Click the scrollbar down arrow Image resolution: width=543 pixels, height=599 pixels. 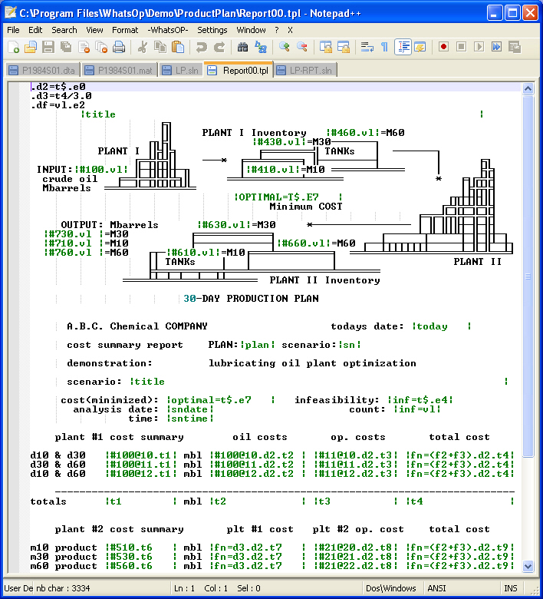pyautogui.click(x=528, y=566)
